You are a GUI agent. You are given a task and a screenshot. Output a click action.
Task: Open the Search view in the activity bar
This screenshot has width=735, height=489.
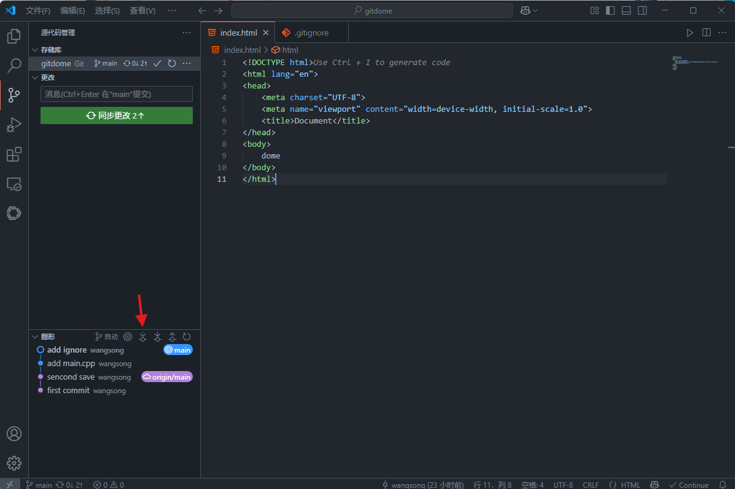tap(14, 65)
